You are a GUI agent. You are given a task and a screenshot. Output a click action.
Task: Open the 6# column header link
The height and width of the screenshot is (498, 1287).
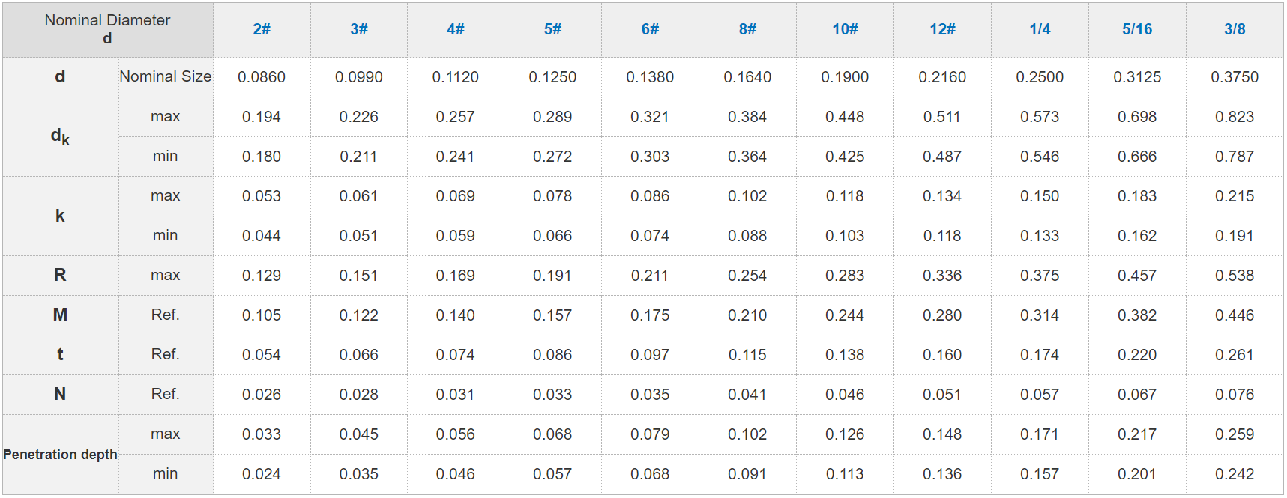650,29
